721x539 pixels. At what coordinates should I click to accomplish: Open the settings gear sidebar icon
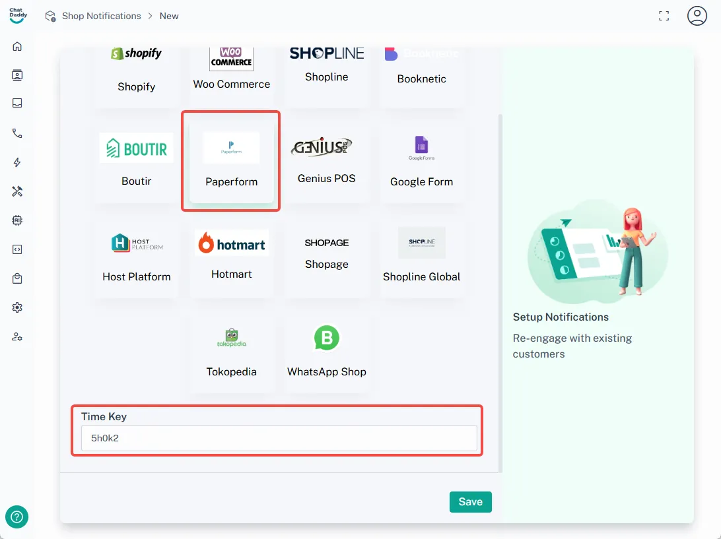[x=17, y=307]
